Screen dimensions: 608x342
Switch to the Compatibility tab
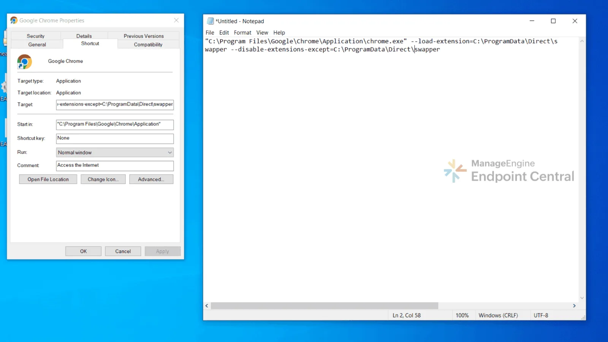148,44
